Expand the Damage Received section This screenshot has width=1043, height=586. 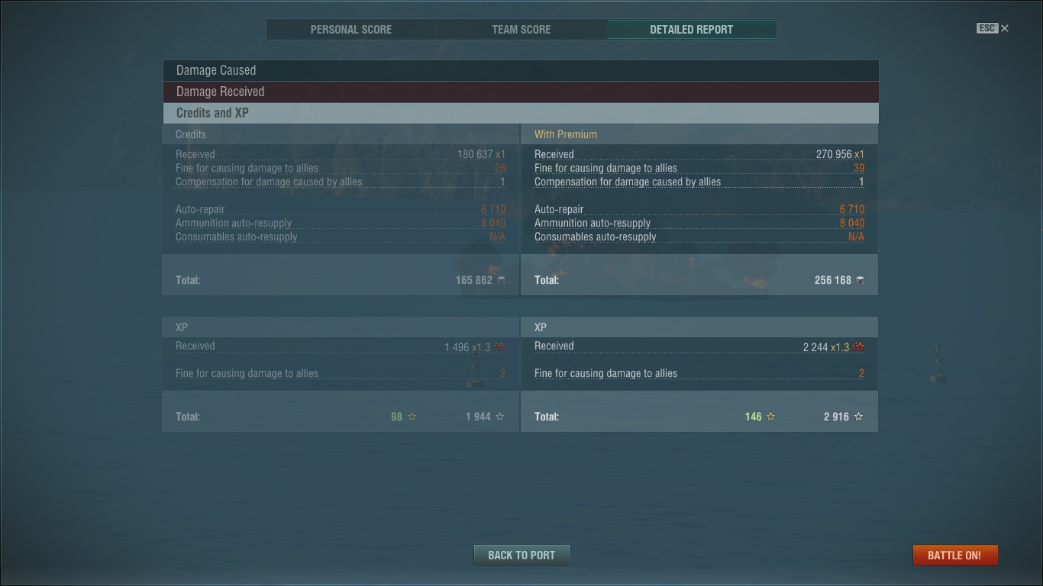tap(521, 92)
